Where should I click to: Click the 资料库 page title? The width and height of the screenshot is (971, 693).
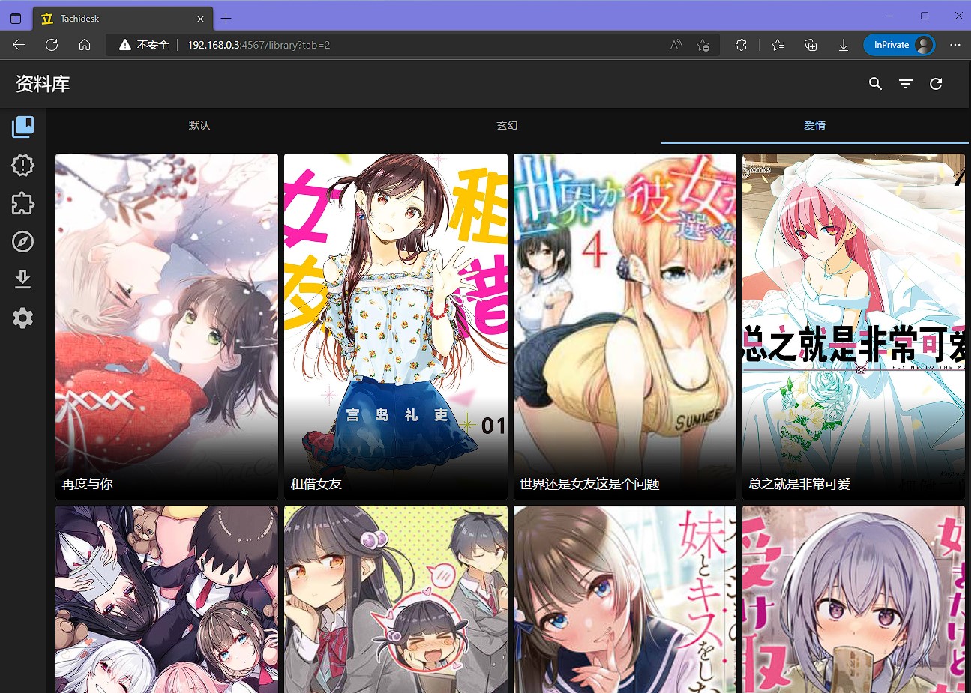pos(43,84)
